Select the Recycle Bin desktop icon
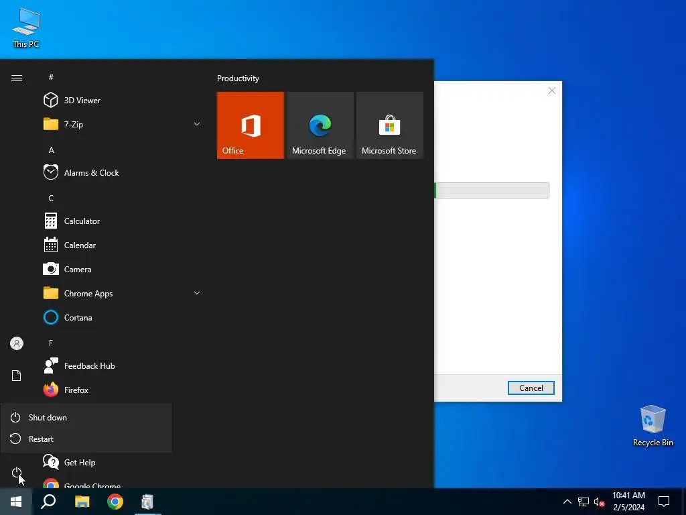The width and height of the screenshot is (686, 515). 653,425
